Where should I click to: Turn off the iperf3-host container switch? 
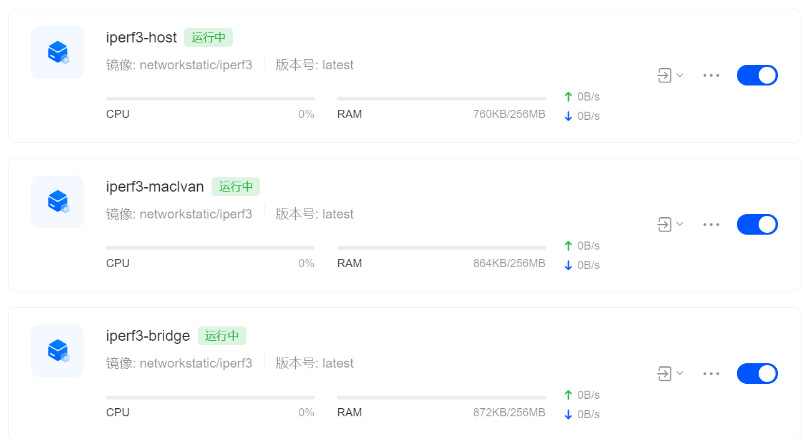(757, 76)
